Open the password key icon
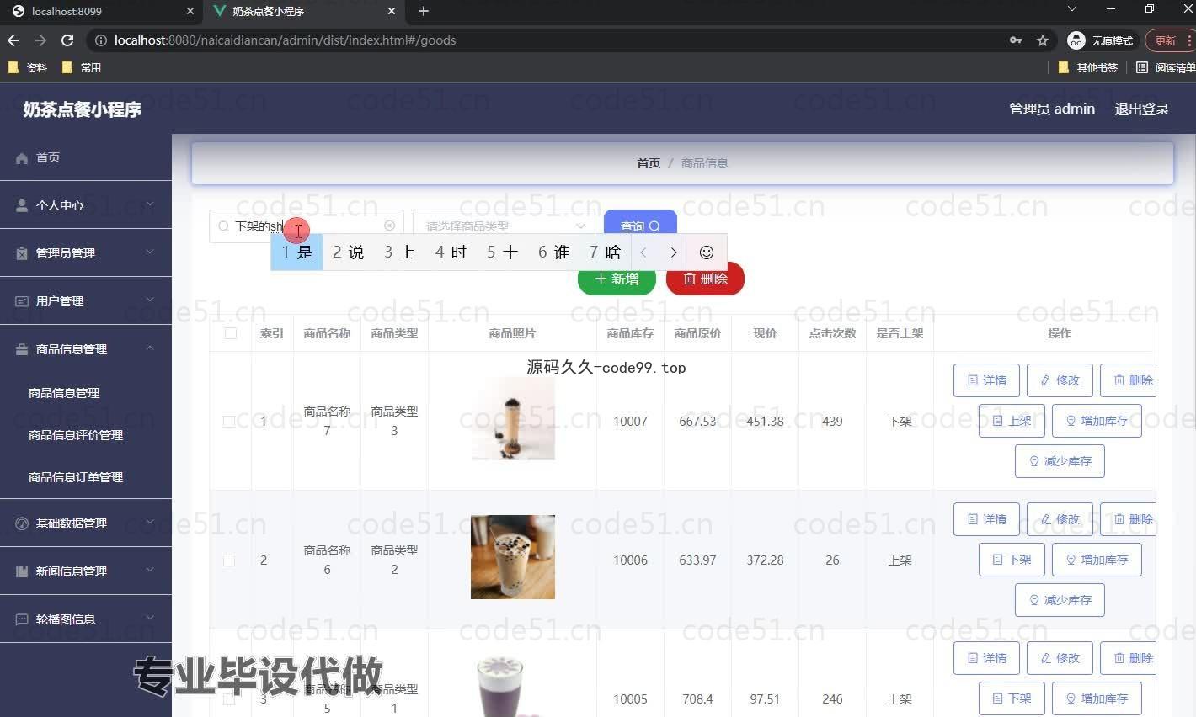Screen dimensions: 1196x717 (1016, 40)
